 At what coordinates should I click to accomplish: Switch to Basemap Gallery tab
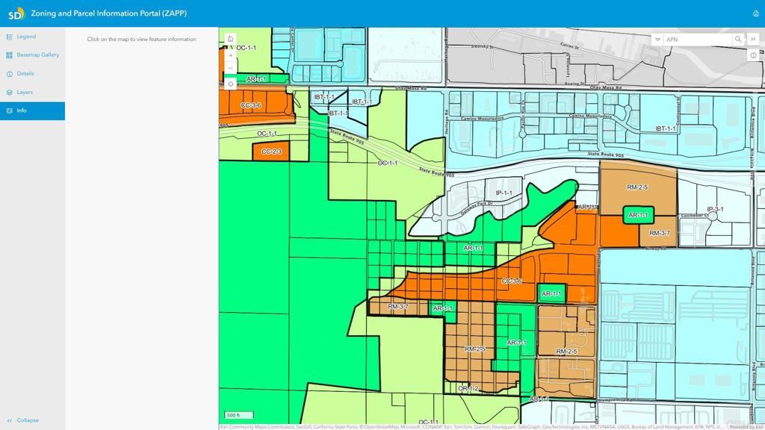[37, 55]
